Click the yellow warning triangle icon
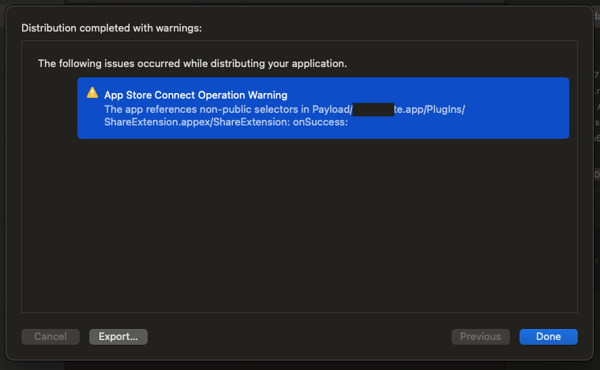Viewport: 600px width, 370px height. coord(92,93)
